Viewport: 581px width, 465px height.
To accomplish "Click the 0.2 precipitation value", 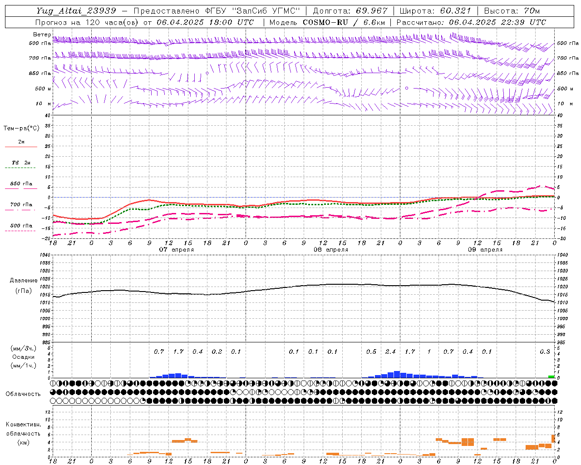I will point(217,351).
